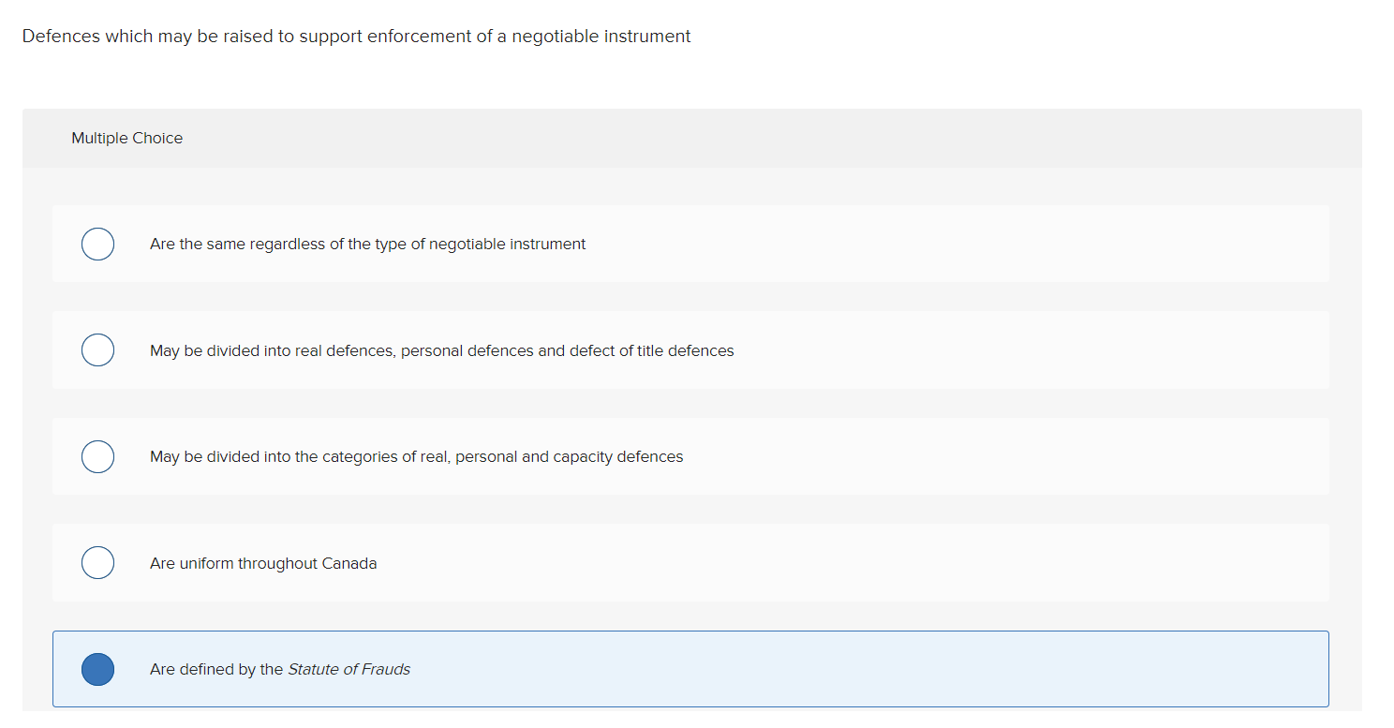This screenshot has height=728, width=1394.
Task: Select "Are uniform throughout Canada" radio button
Action: coord(97,562)
